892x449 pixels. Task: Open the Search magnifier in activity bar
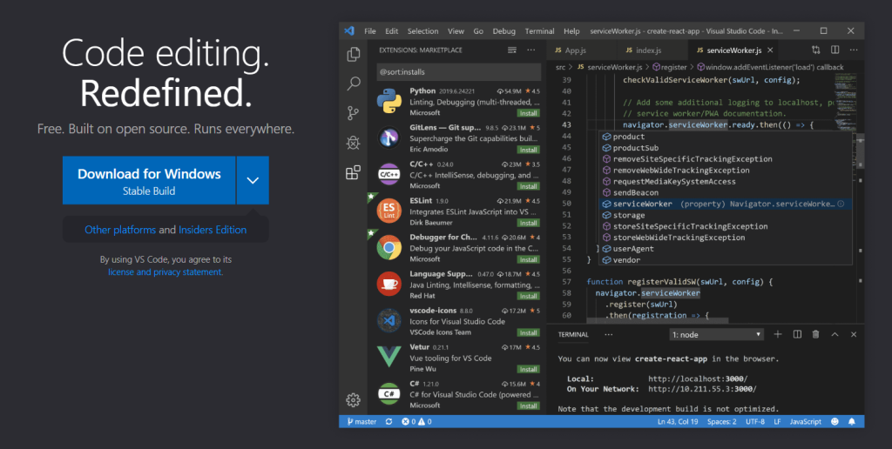[x=354, y=84]
